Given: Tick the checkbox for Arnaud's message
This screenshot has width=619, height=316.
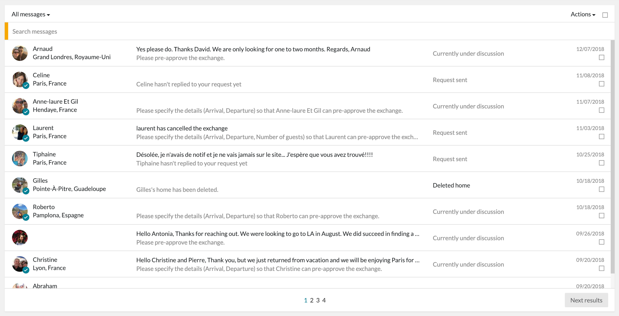Looking at the screenshot, I should pos(601,58).
